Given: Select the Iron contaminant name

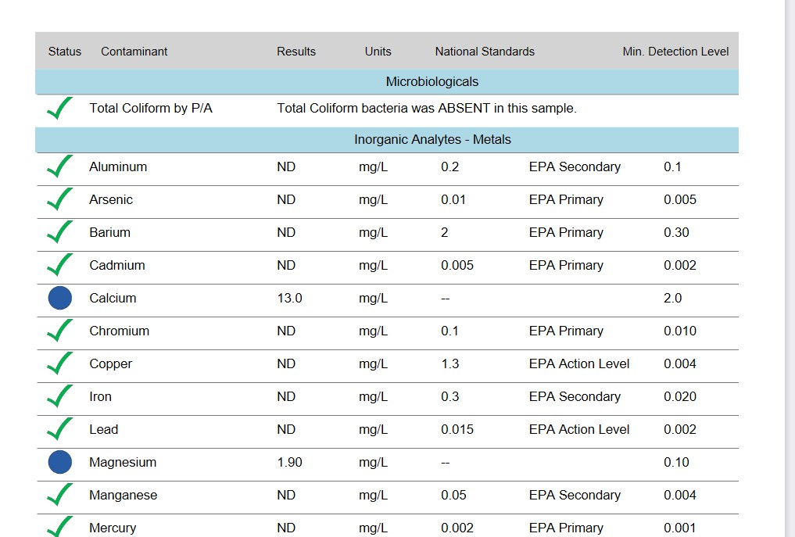Looking at the screenshot, I should pos(100,396).
